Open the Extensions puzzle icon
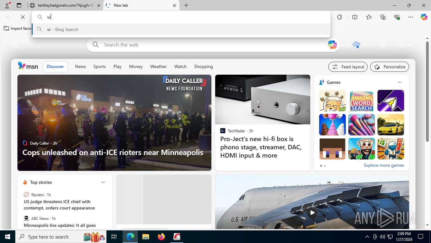431x243 pixels. tap(340, 17)
